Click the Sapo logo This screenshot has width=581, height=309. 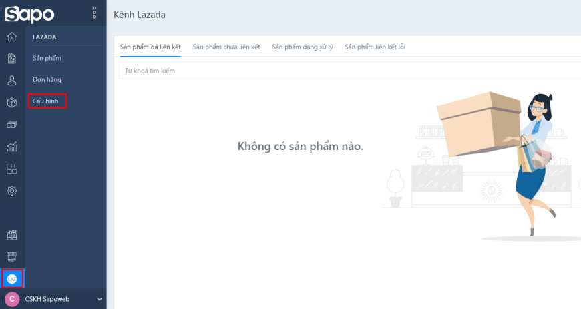click(29, 14)
